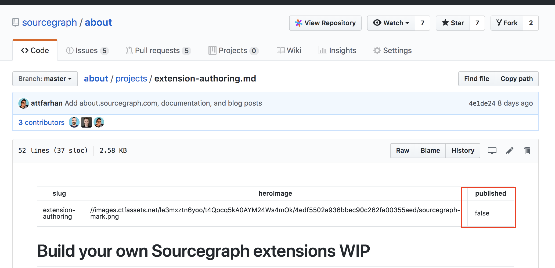Click the repository book icon

(x=16, y=23)
